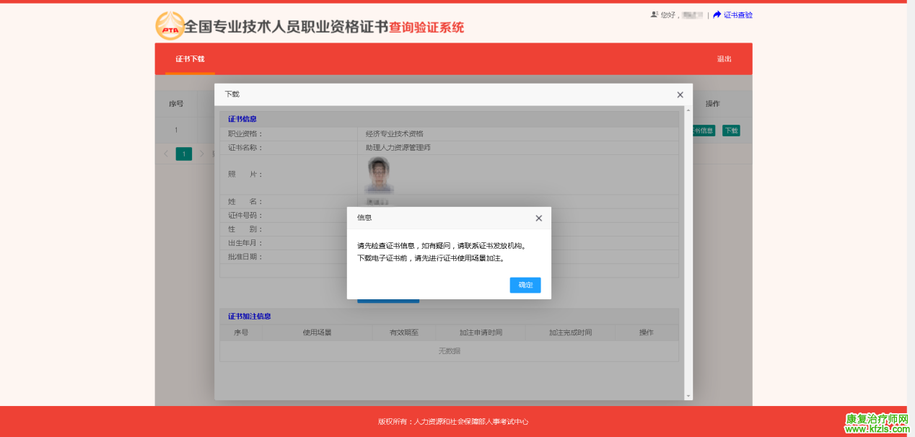Click the value 助理人力资源管理师

(x=398, y=148)
